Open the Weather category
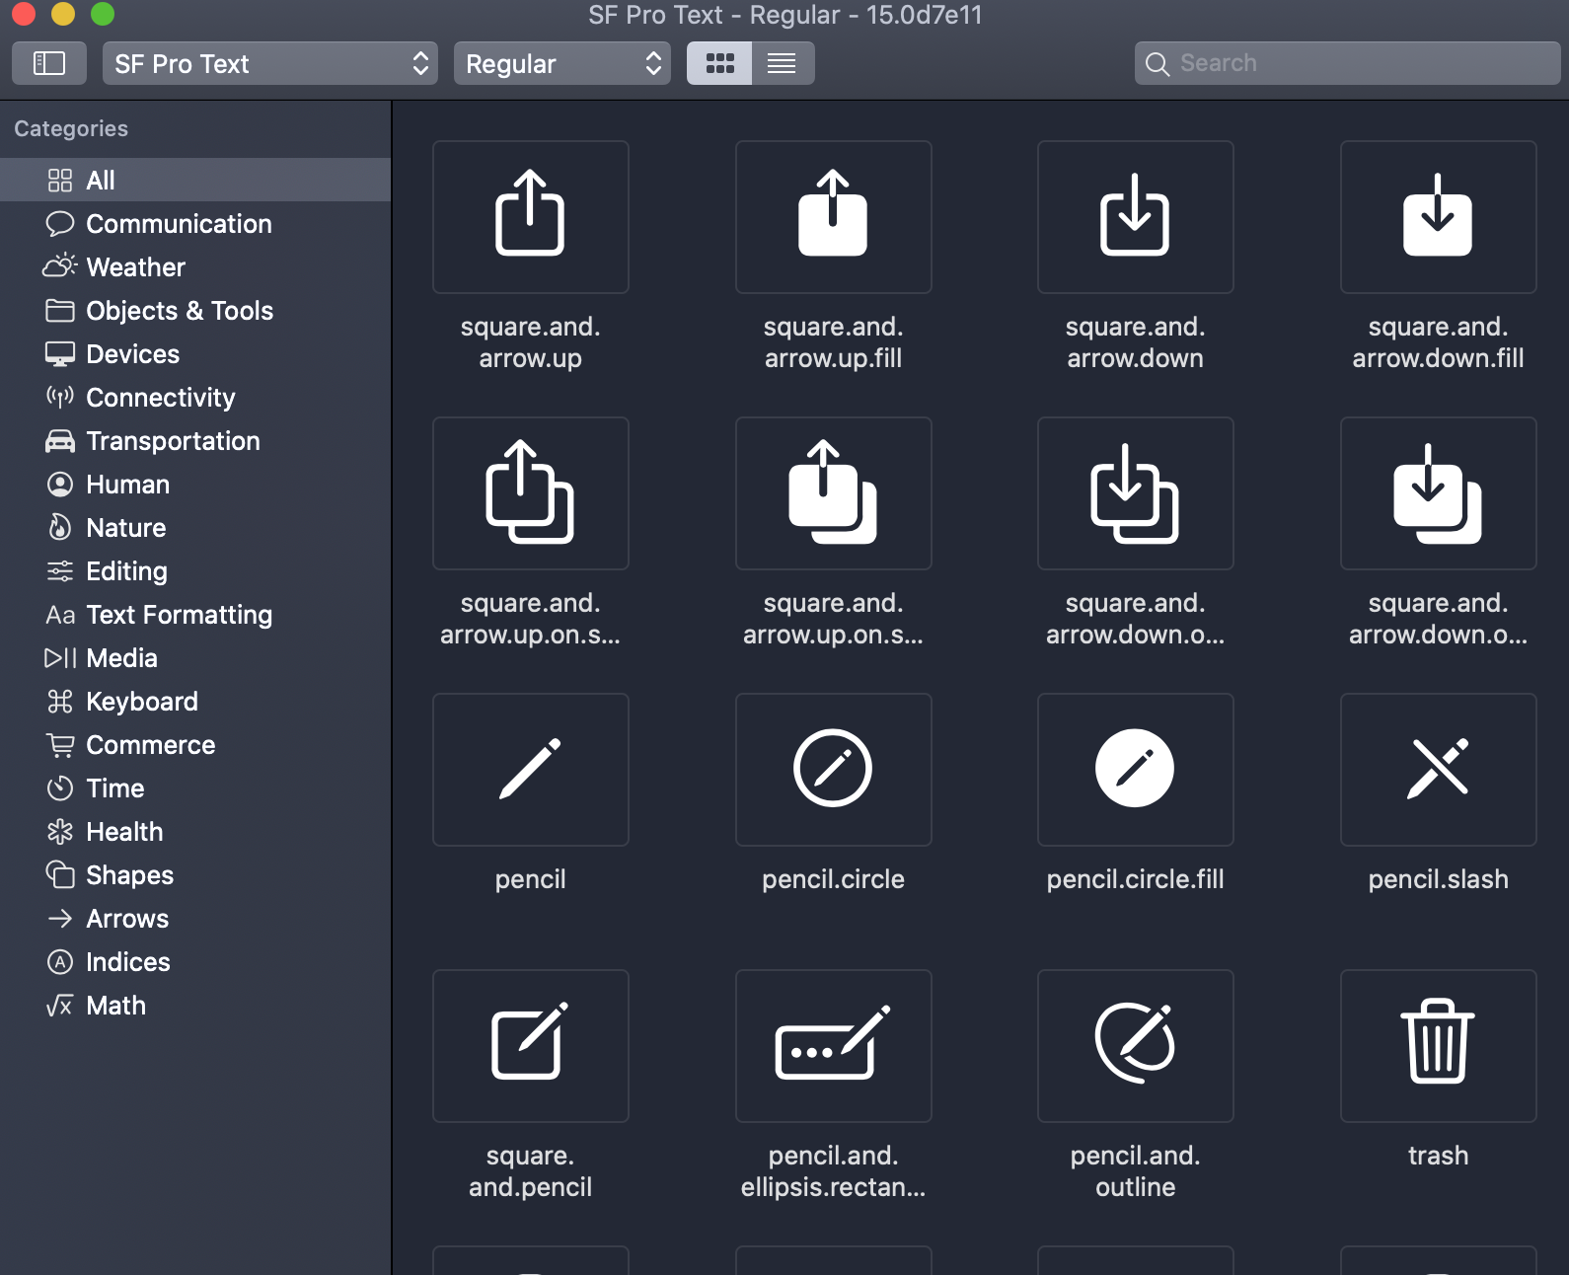Image resolution: width=1569 pixels, height=1275 pixels. coord(195,266)
